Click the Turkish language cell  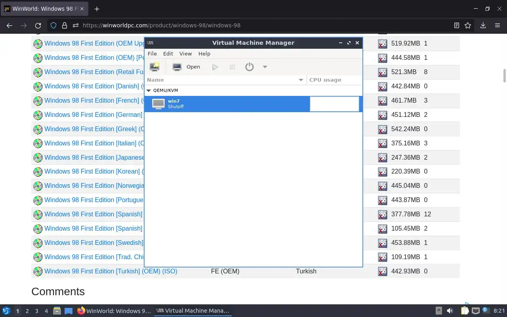pyautogui.click(x=306, y=271)
